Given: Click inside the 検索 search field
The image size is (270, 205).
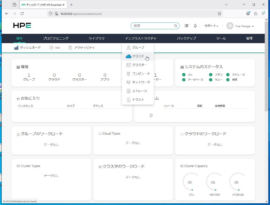Looking at the screenshot, I should point(152,26).
